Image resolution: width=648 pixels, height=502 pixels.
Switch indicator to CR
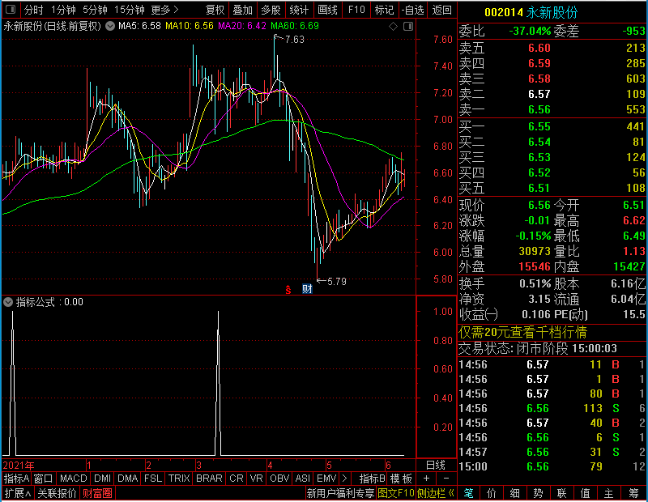tap(237, 479)
